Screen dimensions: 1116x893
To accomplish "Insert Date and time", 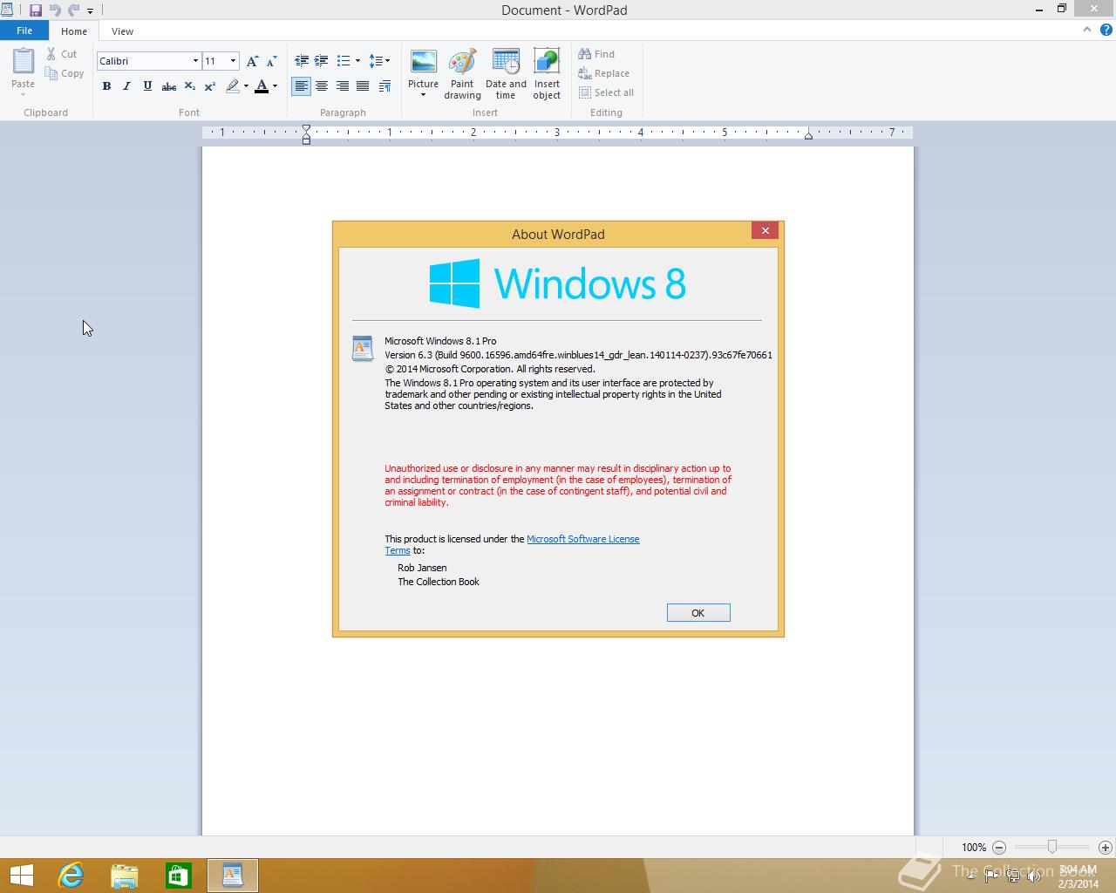I will (506, 74).
